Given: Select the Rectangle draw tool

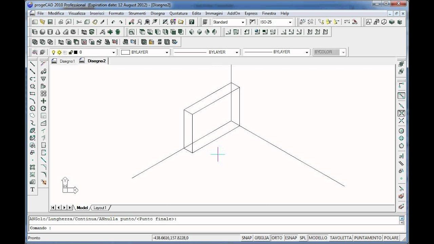Looking at the screenshot, I should 33,94.
